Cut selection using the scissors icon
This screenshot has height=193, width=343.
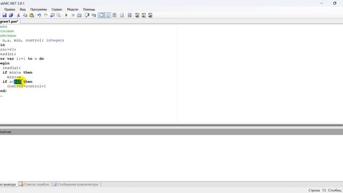coord(18,15)
